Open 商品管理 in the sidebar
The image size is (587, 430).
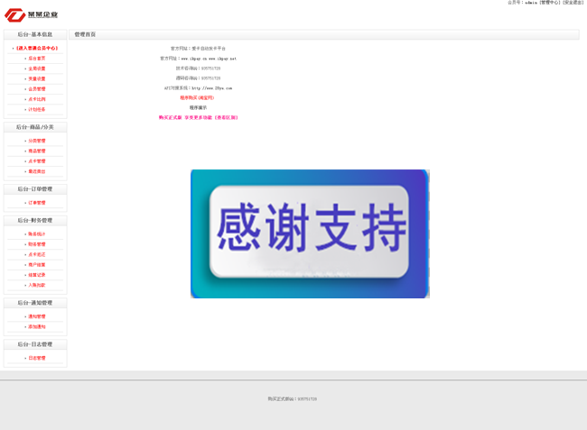[37, 151]
